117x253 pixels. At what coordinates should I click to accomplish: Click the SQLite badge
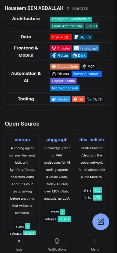82,37
